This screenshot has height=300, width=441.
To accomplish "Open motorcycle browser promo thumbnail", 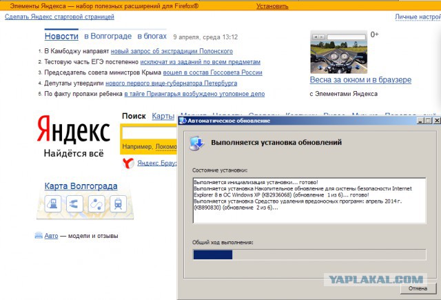I will click(x=338, y=52).
